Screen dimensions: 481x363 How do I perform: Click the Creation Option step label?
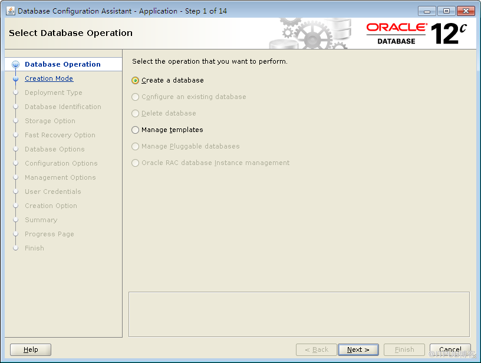(x=51, y=206)
